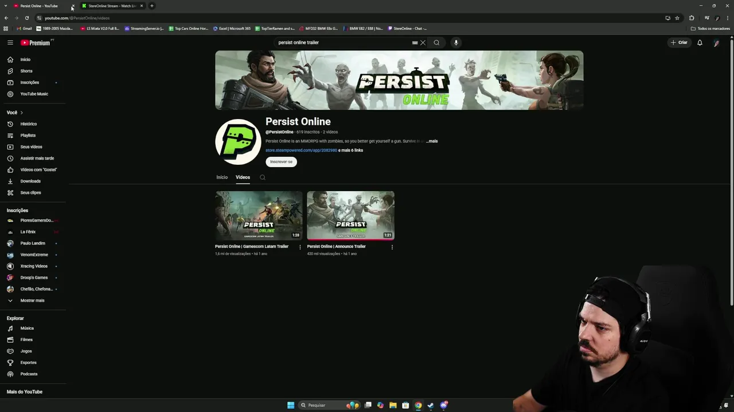Click the Criar create button

[x=679, y=42]
